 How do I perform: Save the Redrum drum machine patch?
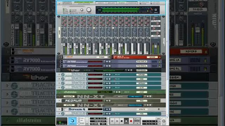click(109, 101)
